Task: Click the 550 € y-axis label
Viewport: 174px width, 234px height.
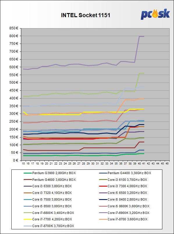Action: coord(14,75)
